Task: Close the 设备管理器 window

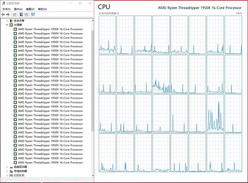Action: pos(90,3)
